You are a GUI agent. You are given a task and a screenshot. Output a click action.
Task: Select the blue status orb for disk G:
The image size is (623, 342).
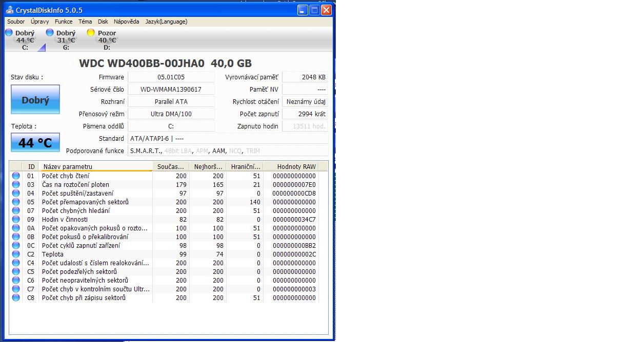50,32
